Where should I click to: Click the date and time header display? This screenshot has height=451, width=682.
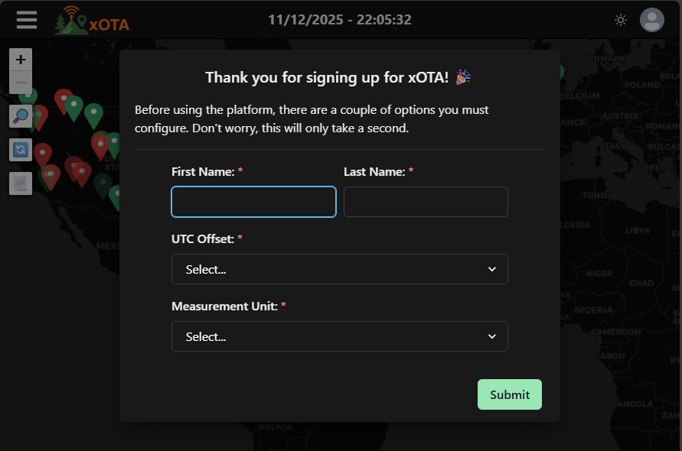coord(340,19)
